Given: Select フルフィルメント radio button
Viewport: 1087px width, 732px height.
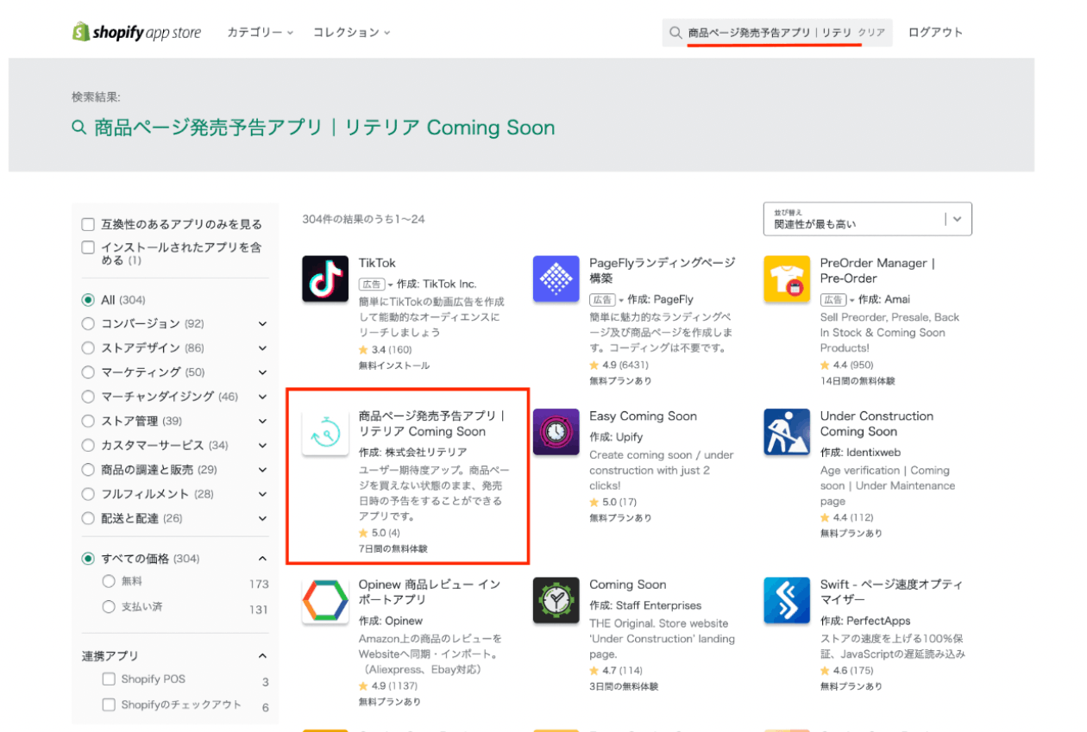Looking at the screenshot, I should (88, 494).
